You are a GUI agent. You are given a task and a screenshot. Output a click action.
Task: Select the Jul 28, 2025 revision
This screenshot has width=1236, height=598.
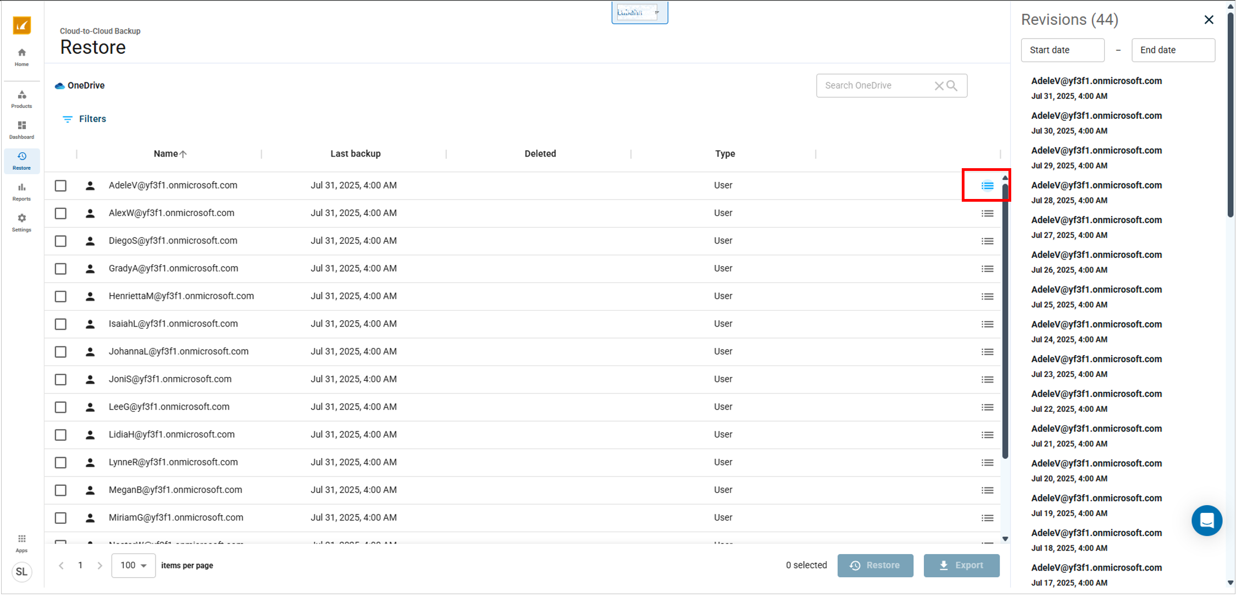1096,192
